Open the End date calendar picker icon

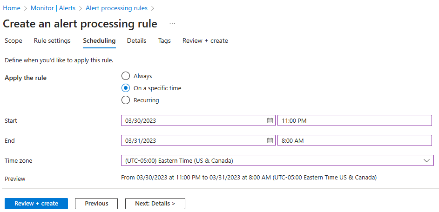coord(270,140)
